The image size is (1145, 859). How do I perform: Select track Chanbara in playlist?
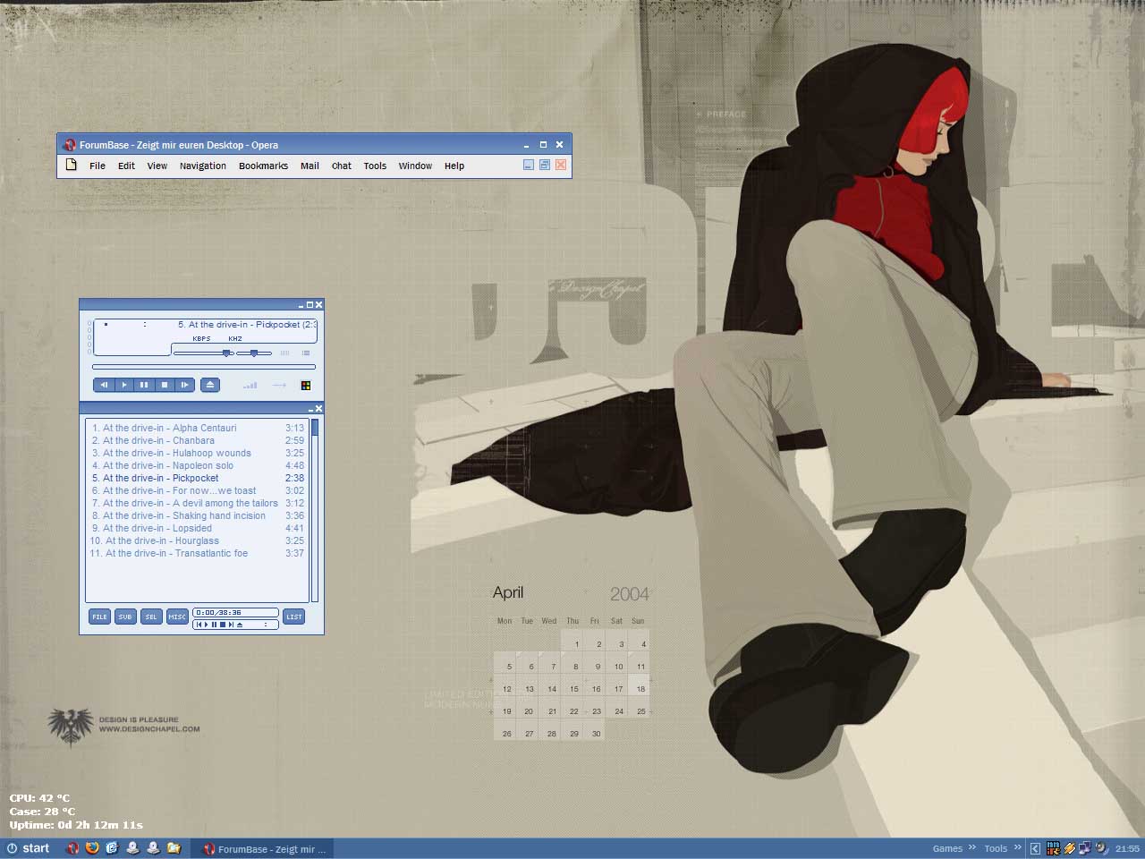[x=198, y=440]
